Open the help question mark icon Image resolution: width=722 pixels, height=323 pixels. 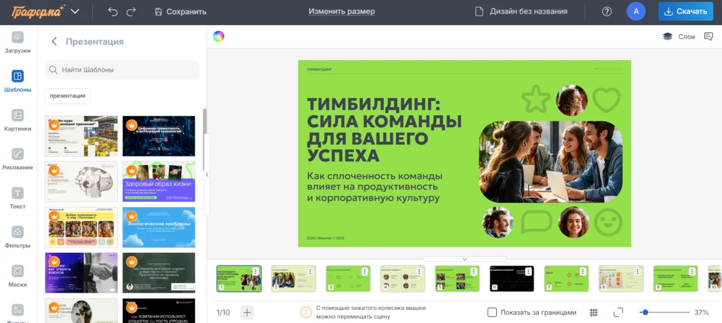pos(607,11)
